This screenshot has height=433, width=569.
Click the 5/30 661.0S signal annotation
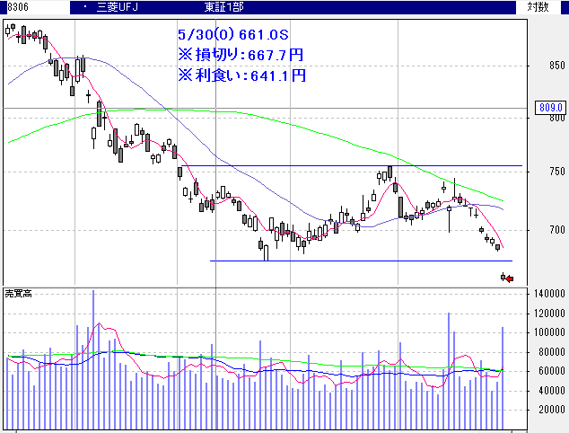233,35
